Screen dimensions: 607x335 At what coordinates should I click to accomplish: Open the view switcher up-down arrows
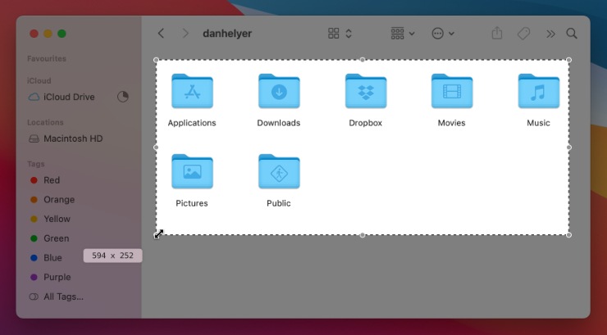[349, 34]
